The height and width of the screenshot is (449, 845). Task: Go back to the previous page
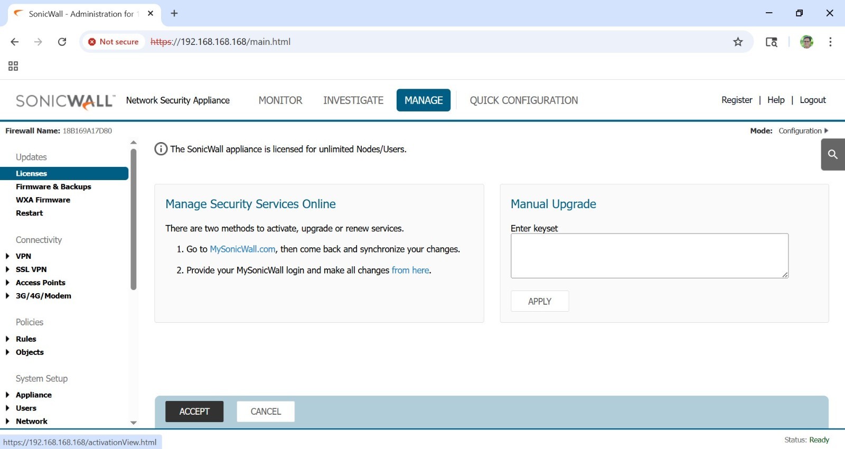click(x=15, y=42)
